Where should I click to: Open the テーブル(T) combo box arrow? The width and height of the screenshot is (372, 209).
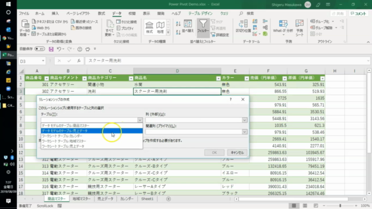140,120
